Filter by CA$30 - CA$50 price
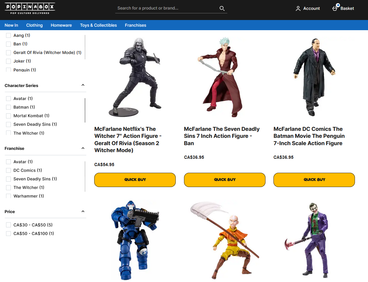The height and width of the screenshot is (282, 368). [x=9, y=225]
